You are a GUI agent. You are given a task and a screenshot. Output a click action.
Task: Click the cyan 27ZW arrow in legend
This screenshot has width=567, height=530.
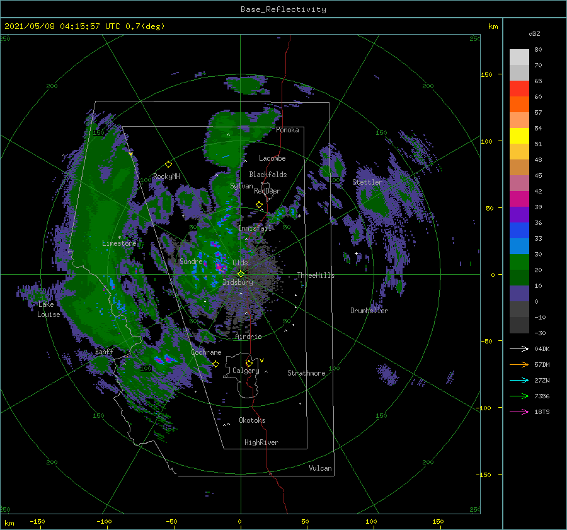coord(519,380)
